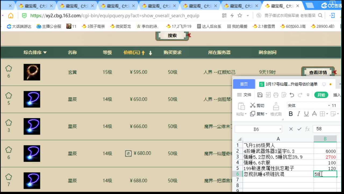Viewport: 344px width, 194px height.
Task: Select the 玄黄 item thumbnail
Action: click(32, 72)
